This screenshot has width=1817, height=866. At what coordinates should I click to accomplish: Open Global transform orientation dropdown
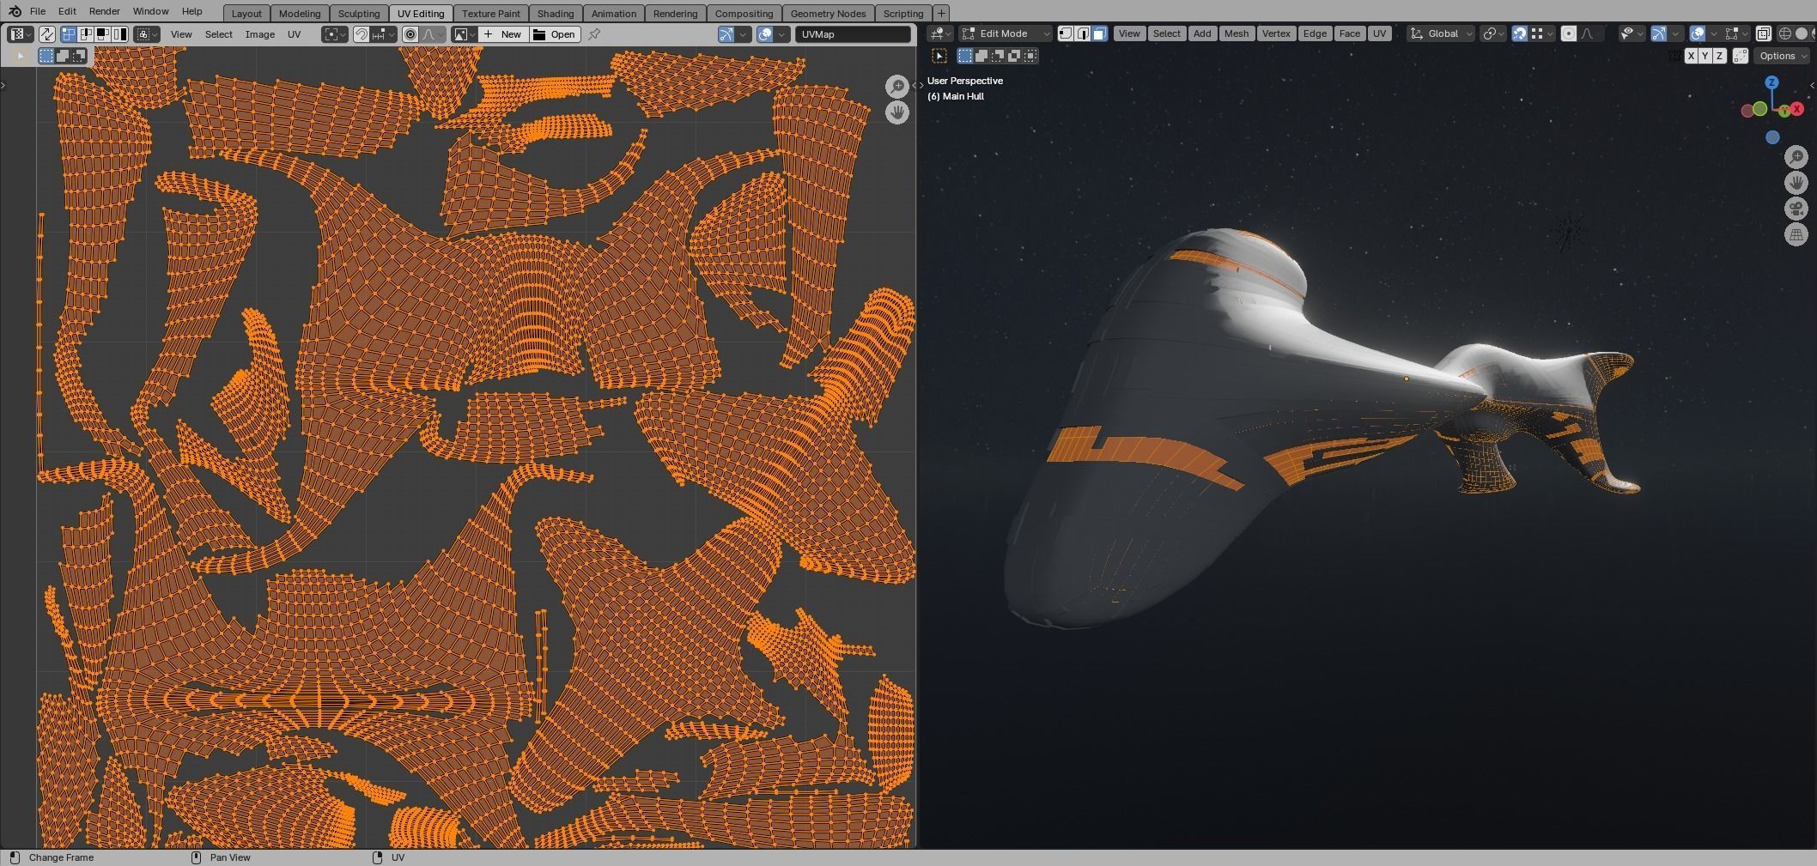coord(1441,33)
